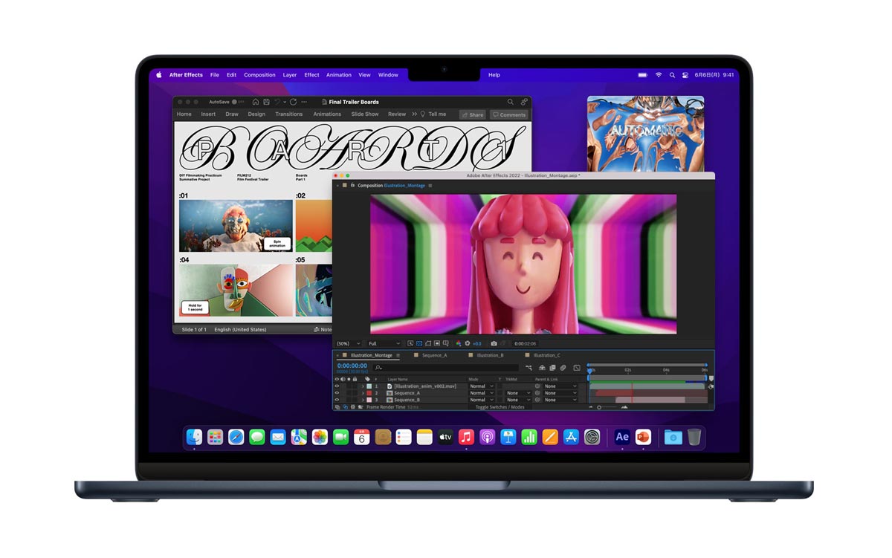Image resolution: width=892 pixels, height=558 pixels.
Task: Open Numbers from the Dock
Action: 529,437
